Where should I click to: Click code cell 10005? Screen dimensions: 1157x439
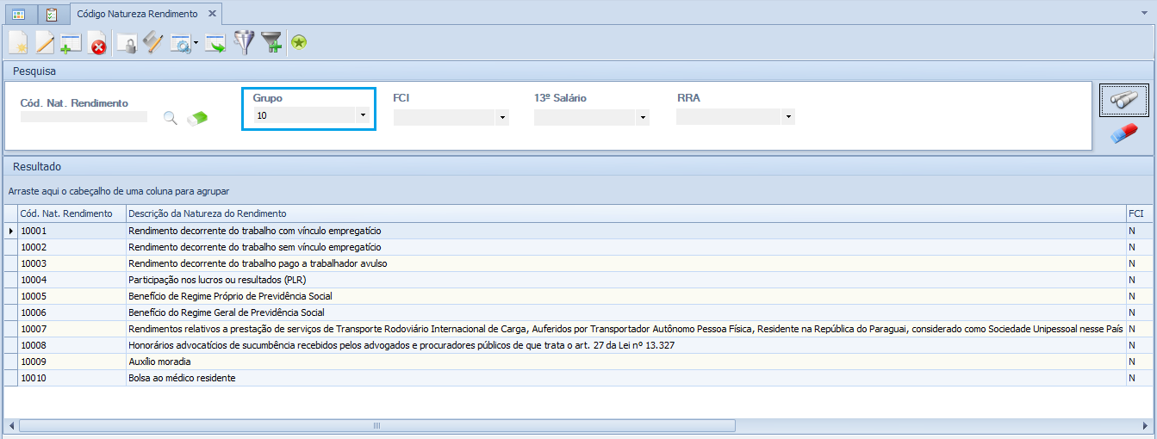[x=72, y=296]
